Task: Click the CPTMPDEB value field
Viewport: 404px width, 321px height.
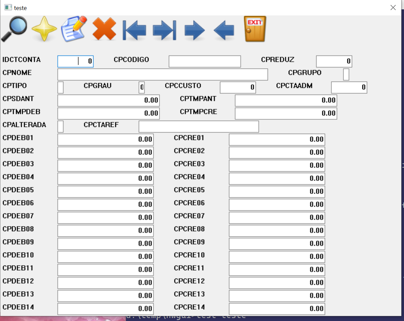Action: tap(109, 114)
